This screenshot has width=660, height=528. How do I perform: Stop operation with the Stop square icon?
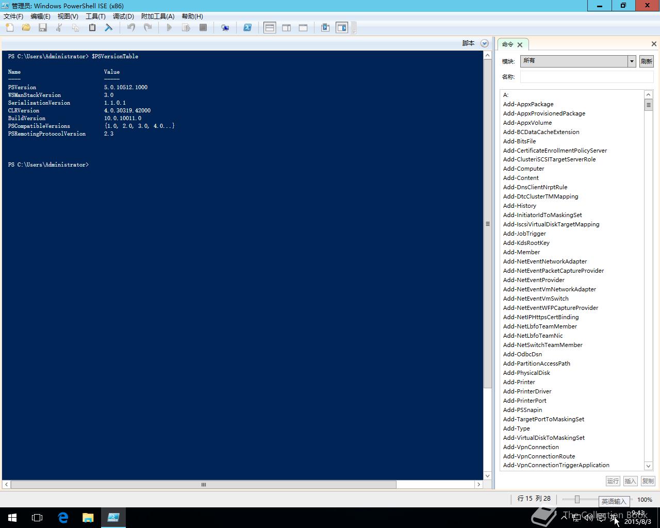click(203, 28)
